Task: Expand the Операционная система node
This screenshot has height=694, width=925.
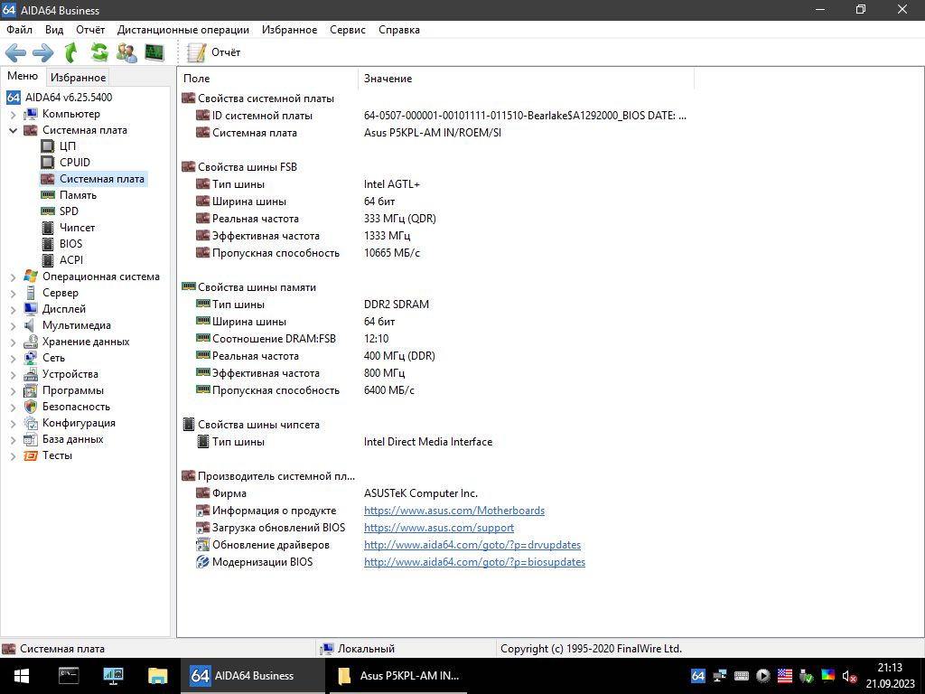Action: [13, 277]
